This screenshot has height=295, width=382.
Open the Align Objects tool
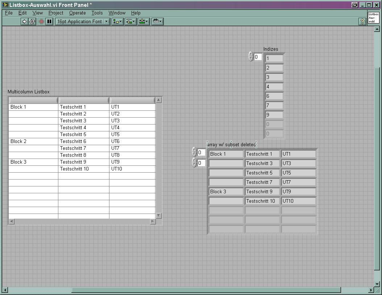coord(117,21)
